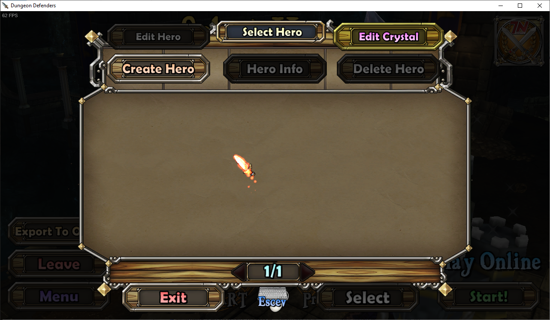This screenshot has height=320, width=550.
Task: Click the Leave button
Action: (59, 264)
